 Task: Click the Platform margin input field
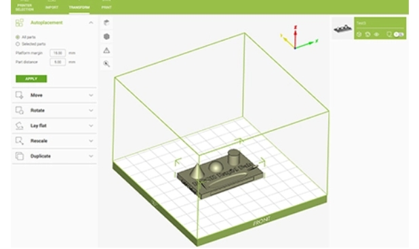[x=58, y=53]
